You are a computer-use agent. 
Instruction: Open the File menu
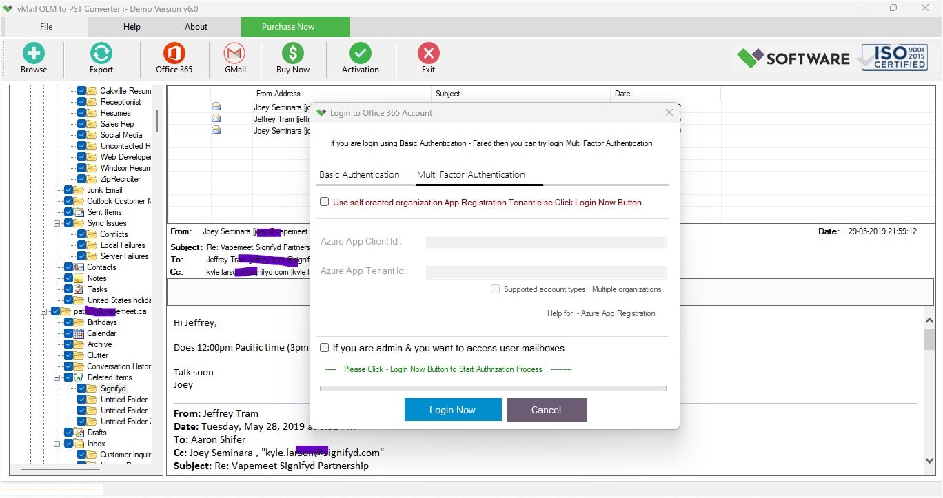pyautogui.click(x=46, y=27)
